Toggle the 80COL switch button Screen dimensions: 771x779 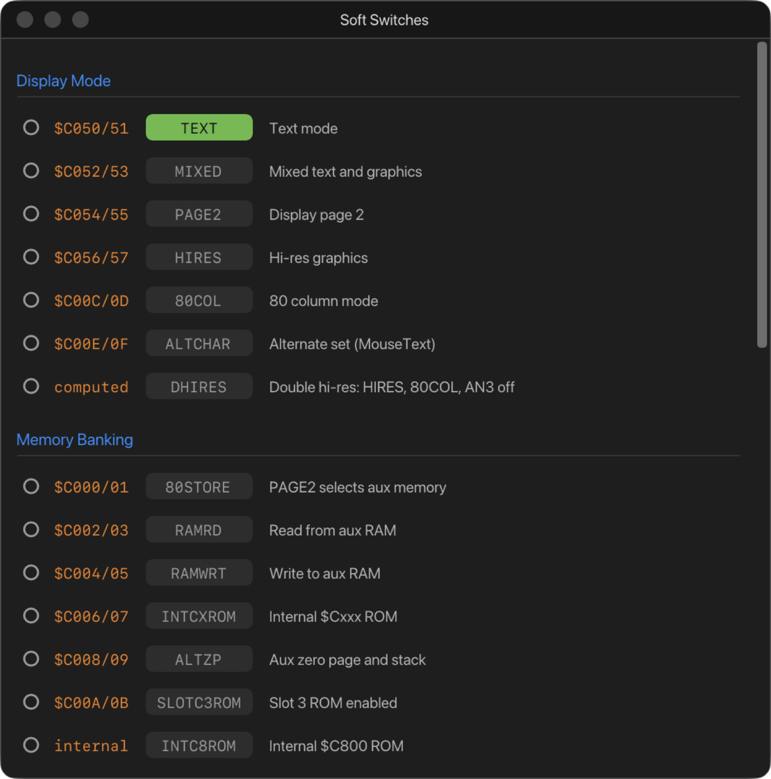pos(199,300)
